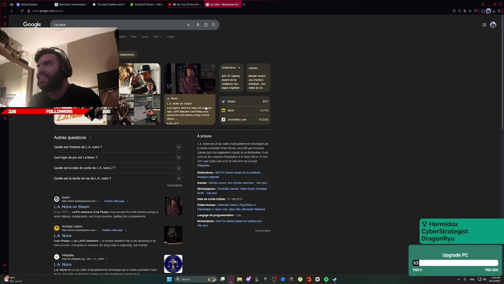This screenshot has height=284, width=504.
Task: Open the Google apps grid
Action: [x=484, y=25]
